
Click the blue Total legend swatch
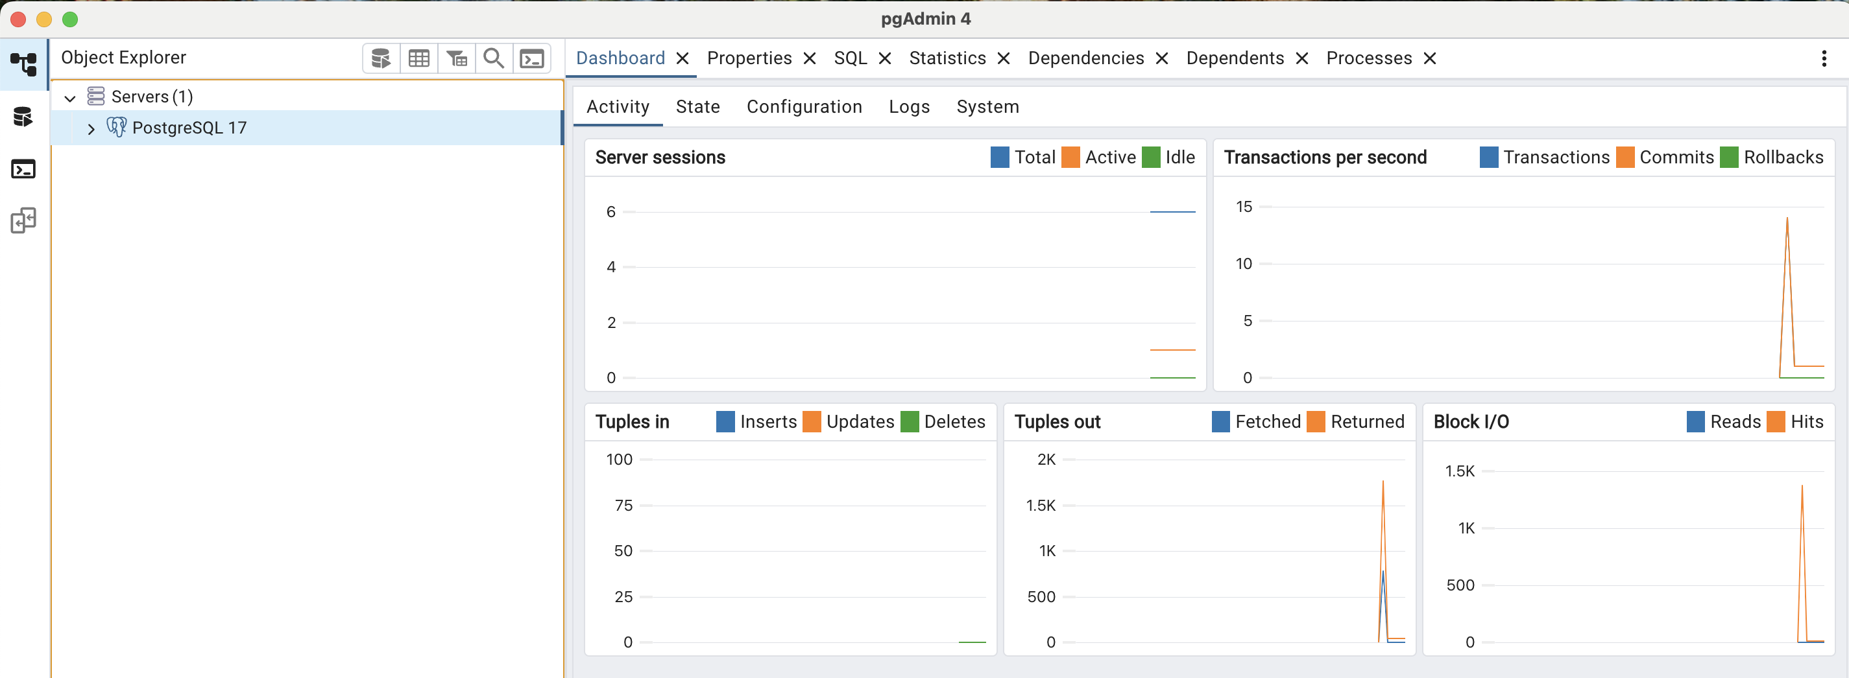[x=1000, y=157]
